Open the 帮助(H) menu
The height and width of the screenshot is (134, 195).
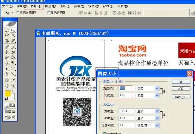(x=123, y=6)
